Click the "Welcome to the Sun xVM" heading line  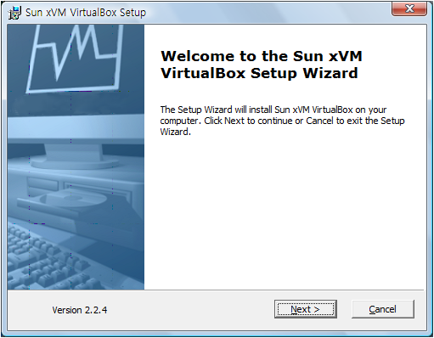(x=262, y=56)
